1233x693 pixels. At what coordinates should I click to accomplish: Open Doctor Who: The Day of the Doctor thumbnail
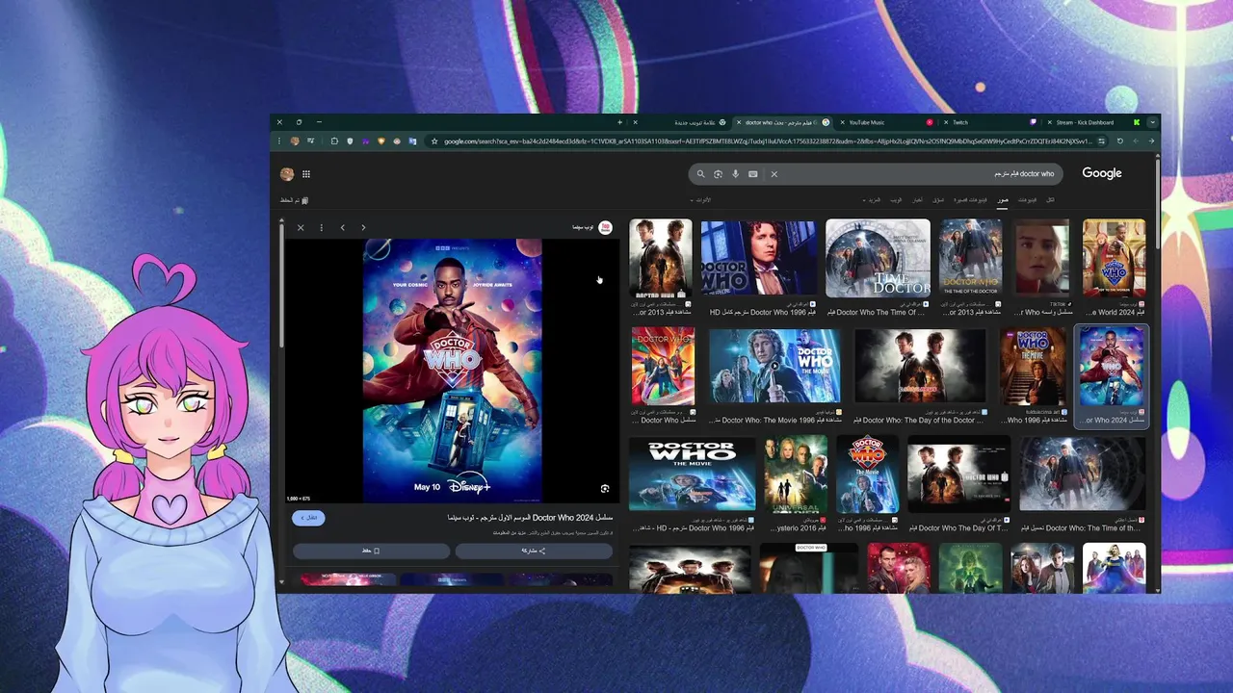click(x=920, y=366)
